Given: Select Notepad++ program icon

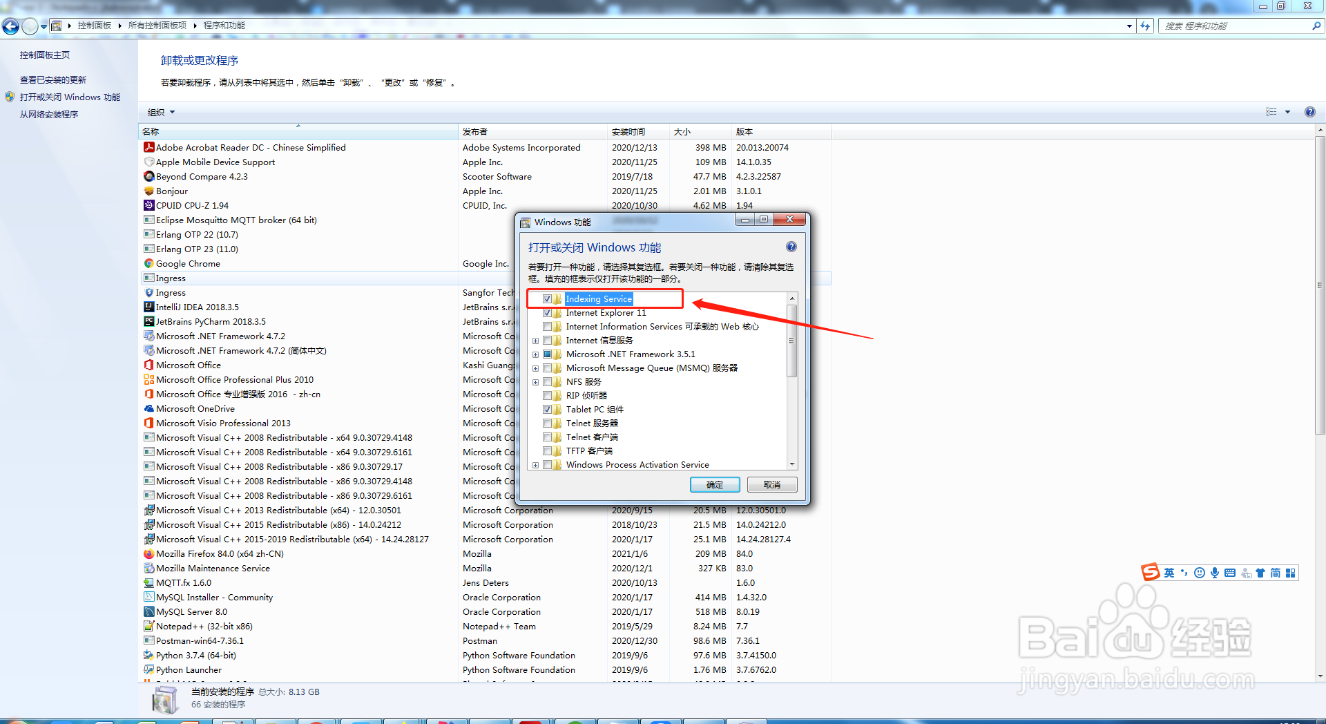Looking at the screenshot, I should 148,626.
